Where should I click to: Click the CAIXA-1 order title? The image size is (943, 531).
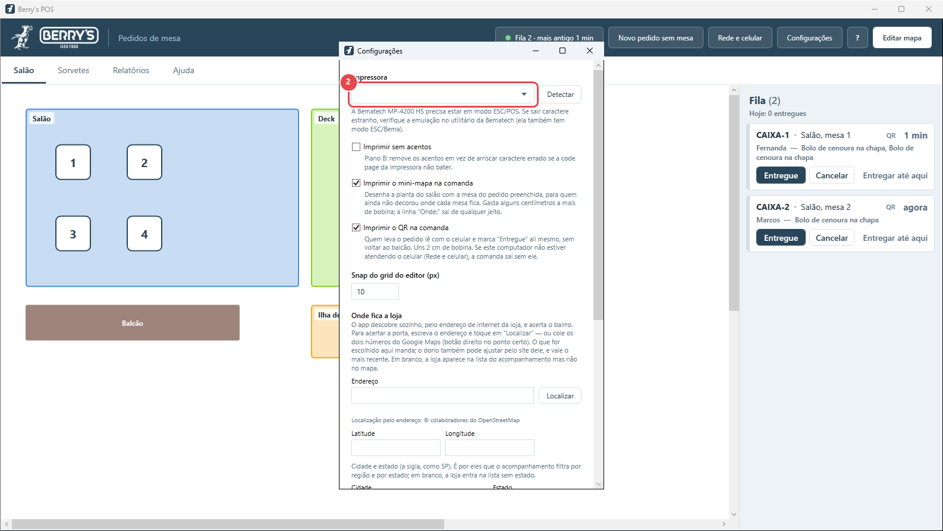coord(772,136)
